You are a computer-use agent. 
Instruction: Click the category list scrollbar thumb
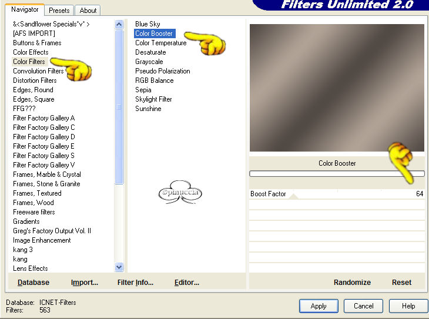pyautogui.click(x=119, y=107)
